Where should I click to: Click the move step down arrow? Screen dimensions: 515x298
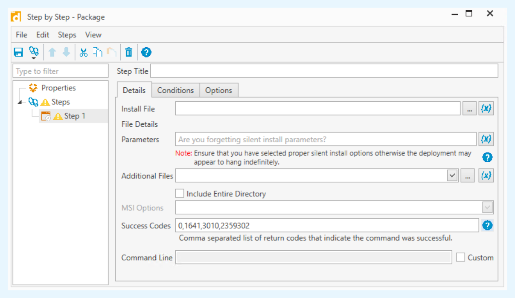(x=66, y=52)
